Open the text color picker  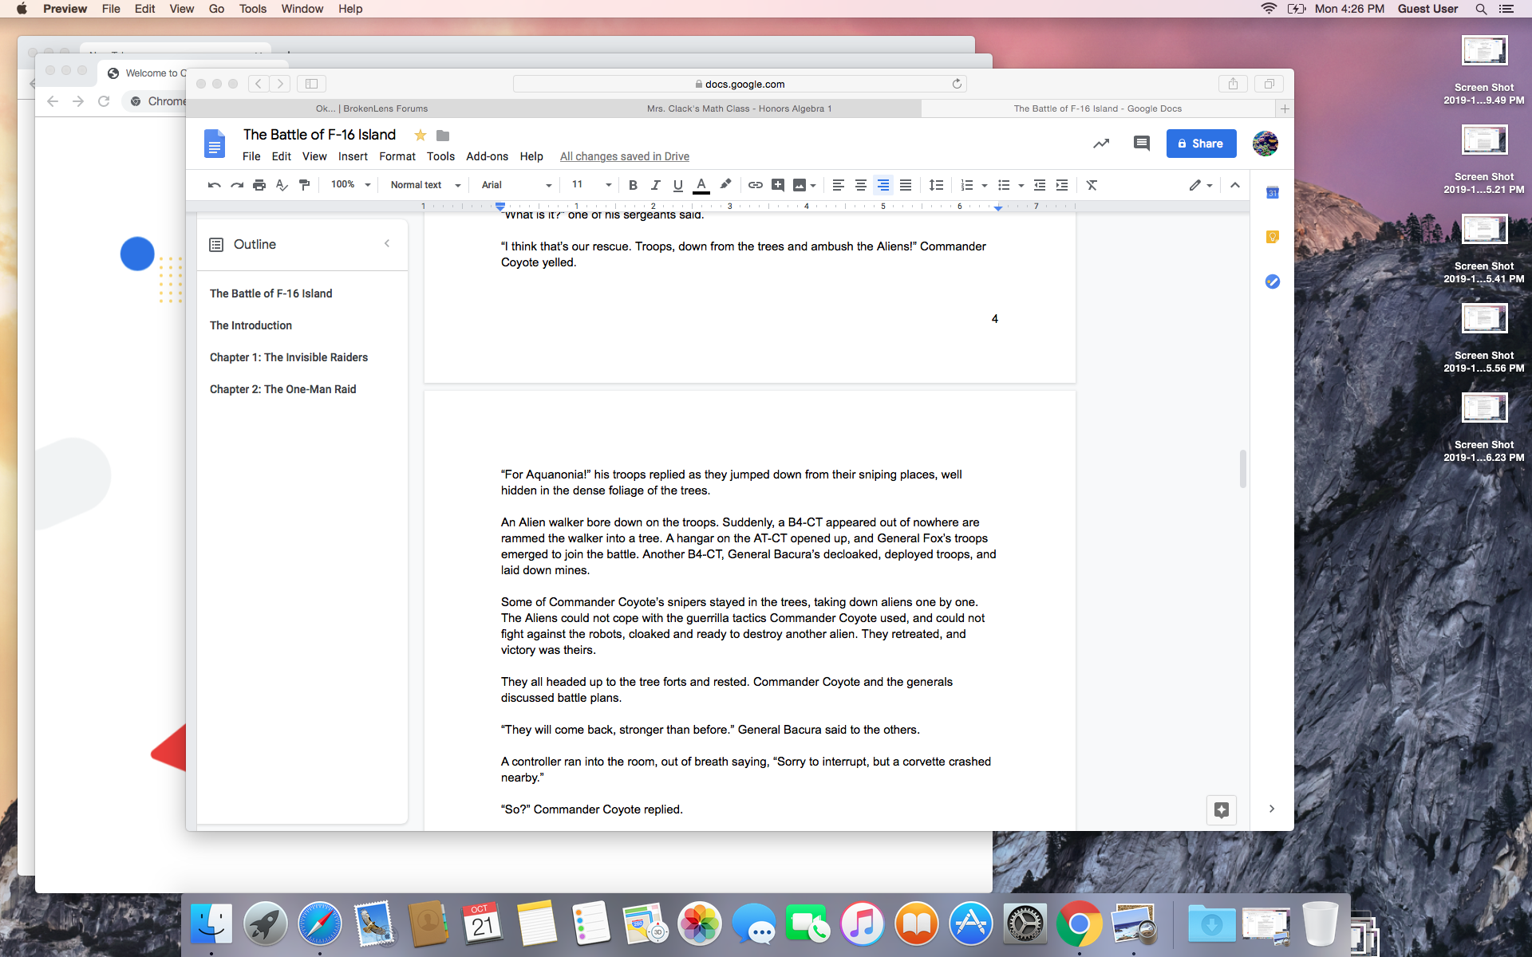coord(701,185)
